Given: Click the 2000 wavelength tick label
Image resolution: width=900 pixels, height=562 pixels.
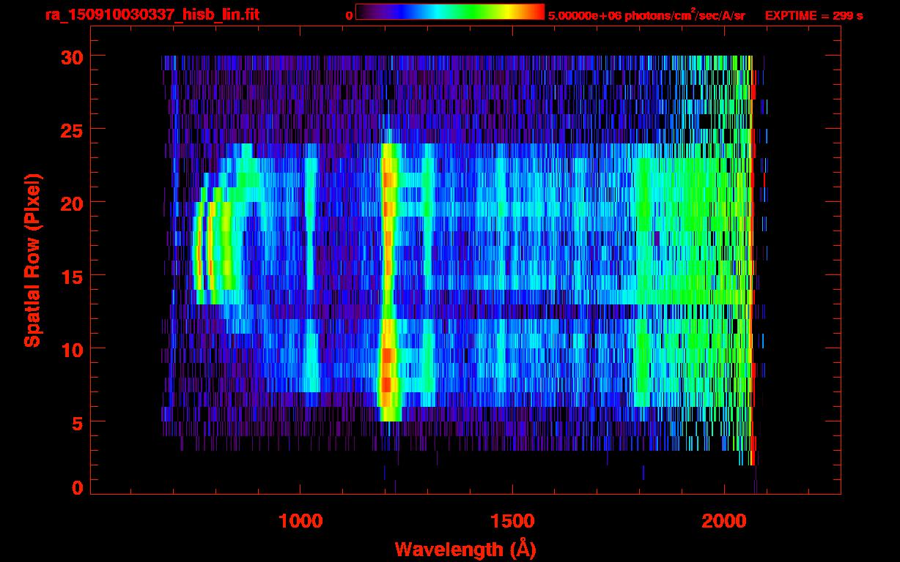Looking at the screenshot, I should coord(724,521).
